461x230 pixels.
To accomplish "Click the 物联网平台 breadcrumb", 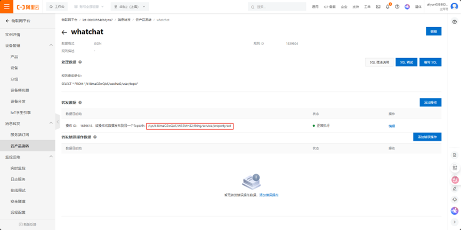I will coord(69,20).
